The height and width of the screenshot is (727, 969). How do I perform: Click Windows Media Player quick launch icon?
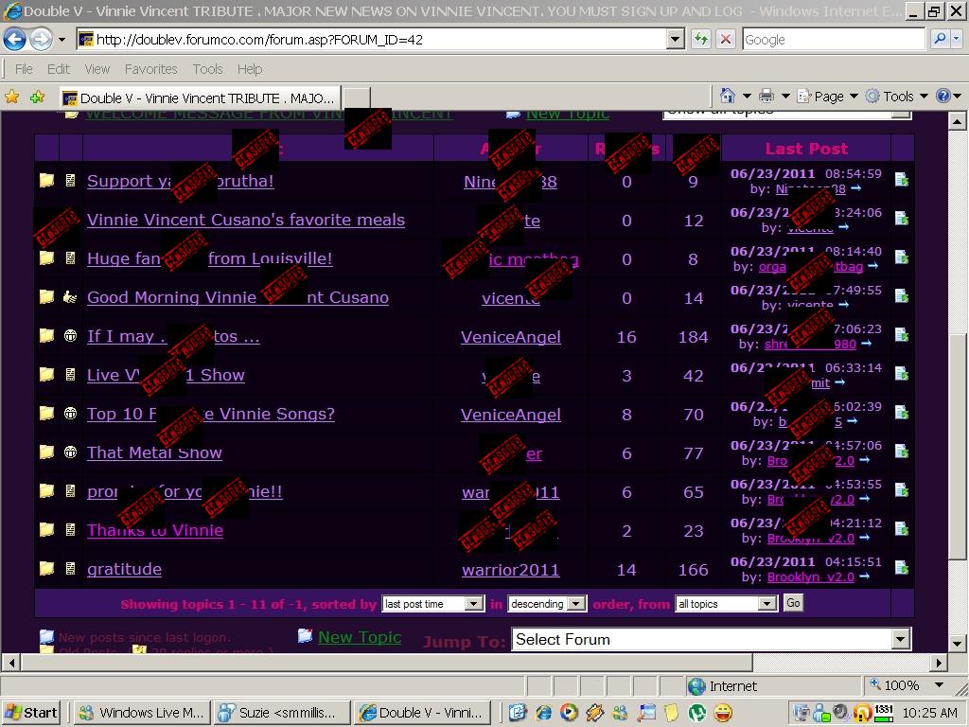(x=569, y=713)
